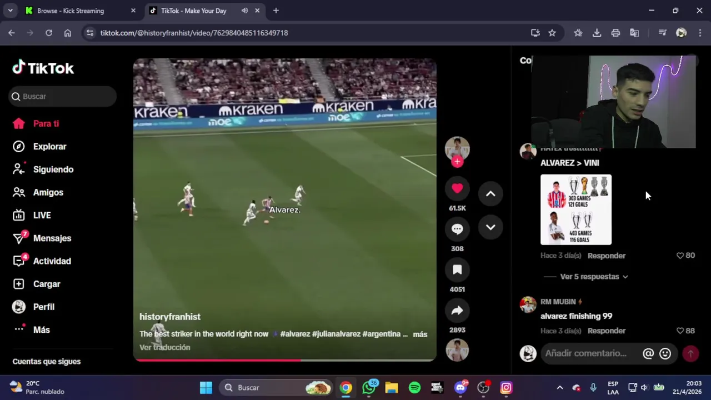Open the #julianalvarez hashtag
Screen dimensions: 711x400
coord(336,334)
